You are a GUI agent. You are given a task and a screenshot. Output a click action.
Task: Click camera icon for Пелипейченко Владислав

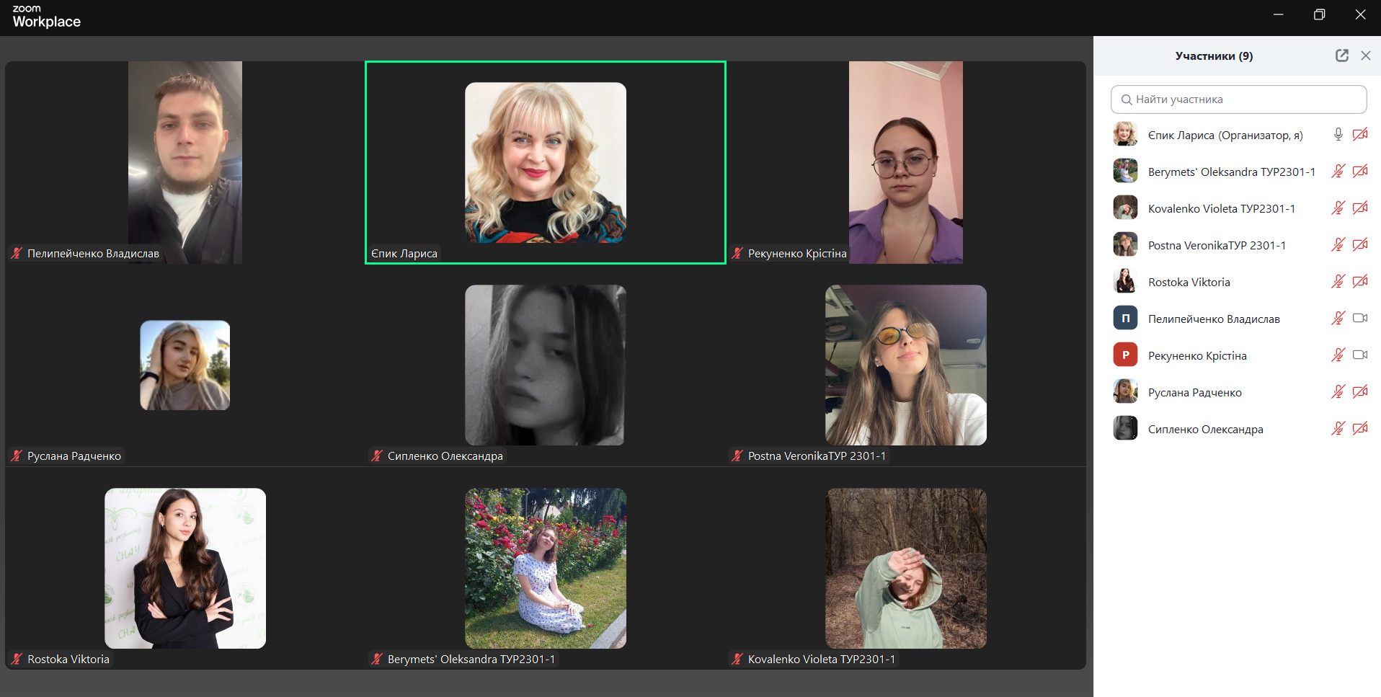tap(1360, 319)
